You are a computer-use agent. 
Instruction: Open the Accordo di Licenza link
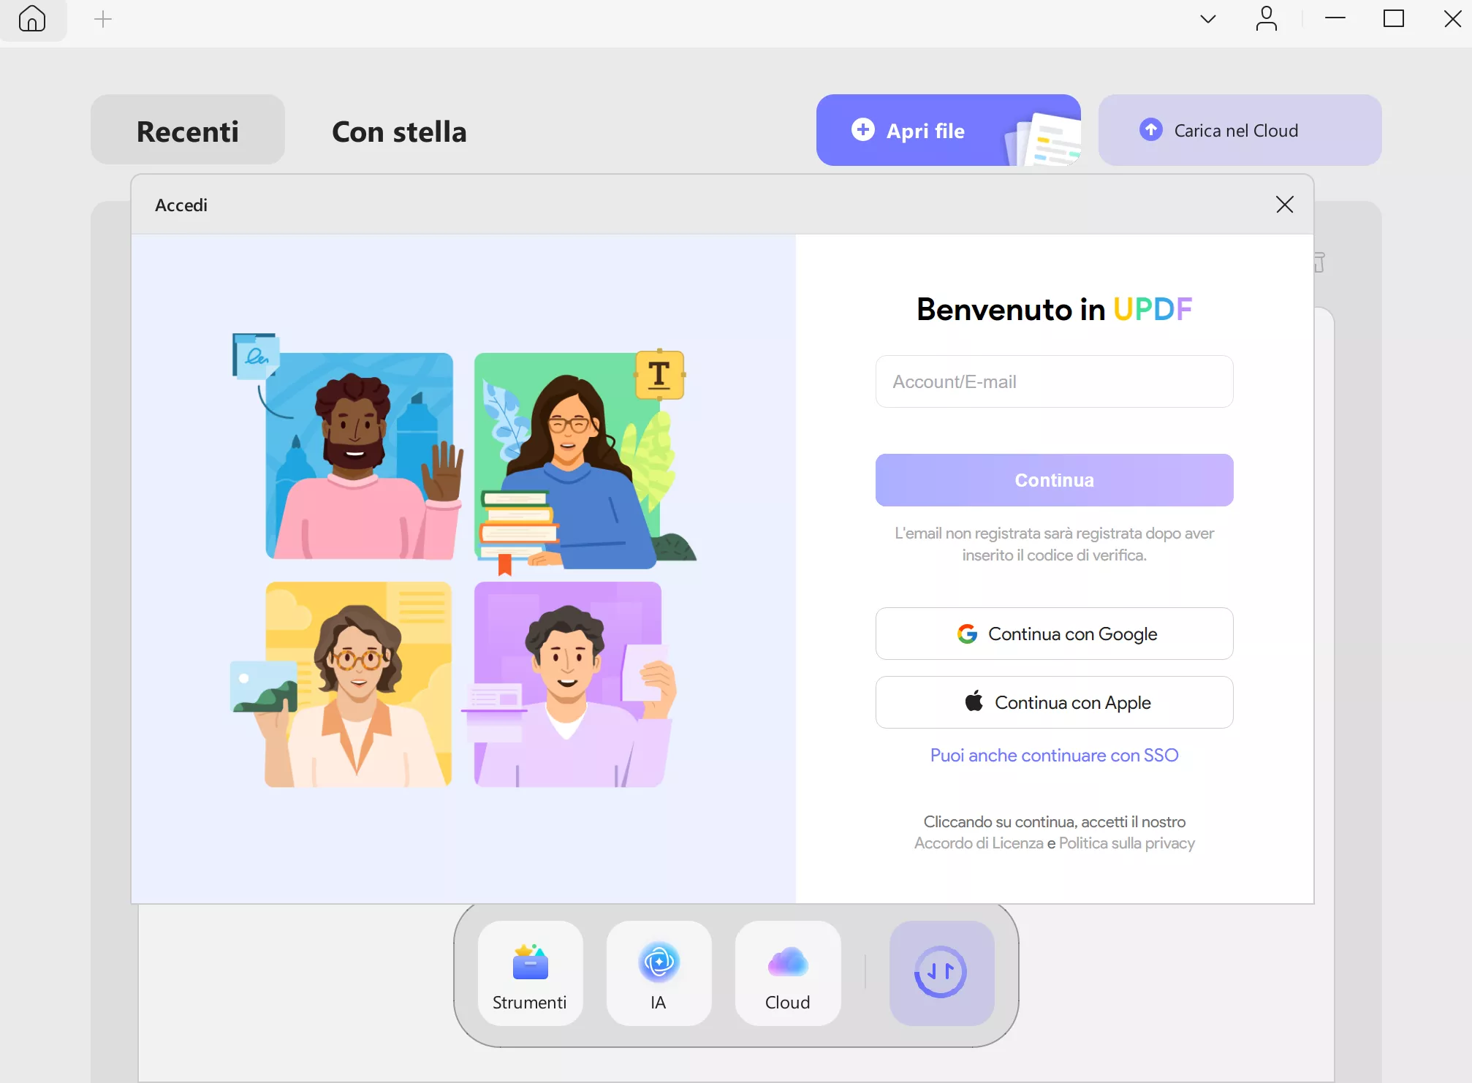point(979,843)
